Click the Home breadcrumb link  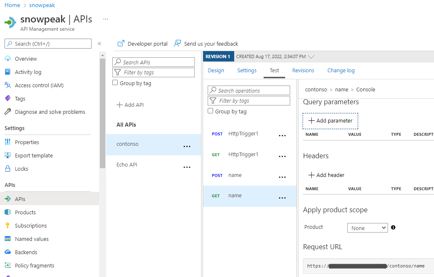pyautogui.click(x=12, y=5)
